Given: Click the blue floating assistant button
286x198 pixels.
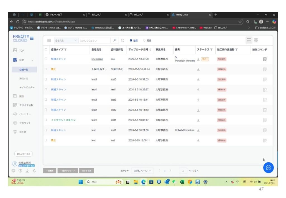Looking at the screenshot, I should [x=268, y=167].
